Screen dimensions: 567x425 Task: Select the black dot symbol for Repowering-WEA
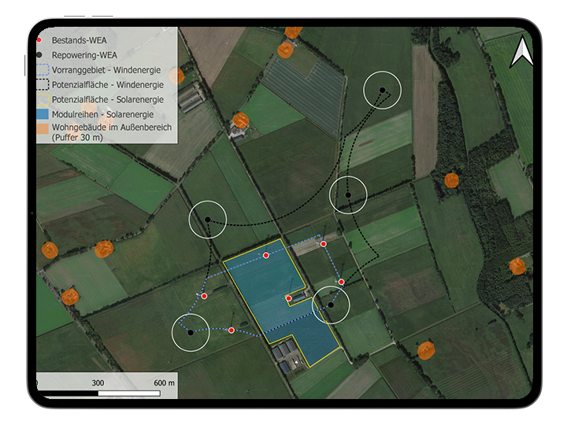pos(39,55)
